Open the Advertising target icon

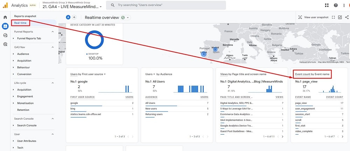click(5, 44)
